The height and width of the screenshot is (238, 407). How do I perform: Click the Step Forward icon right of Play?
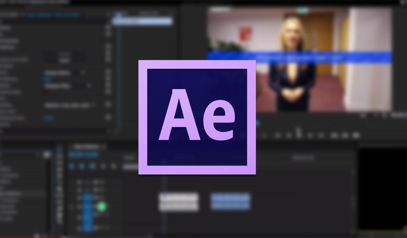point(310,135)
